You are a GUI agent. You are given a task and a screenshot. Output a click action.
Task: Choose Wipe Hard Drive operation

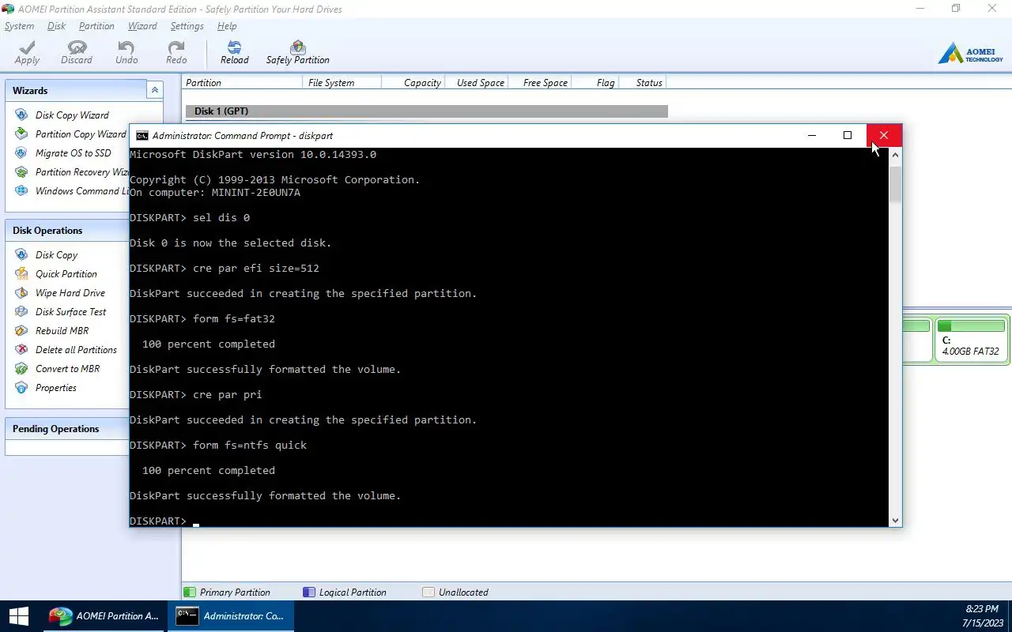[x=59, y=293]
